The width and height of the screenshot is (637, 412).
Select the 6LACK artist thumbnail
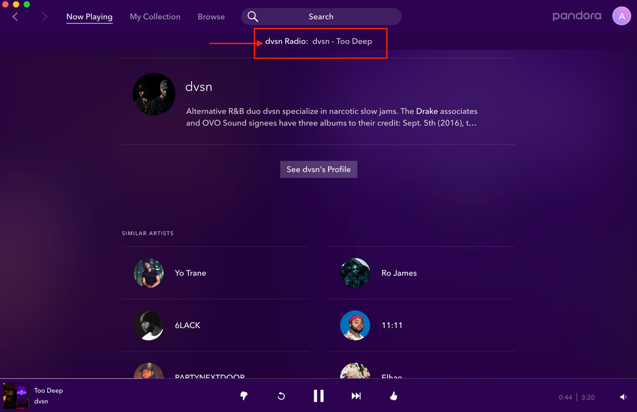click(x=149, y=325)
